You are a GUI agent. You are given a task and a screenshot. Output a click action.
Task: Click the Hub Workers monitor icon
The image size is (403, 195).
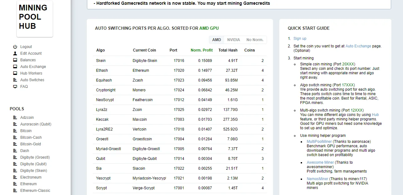15,73
